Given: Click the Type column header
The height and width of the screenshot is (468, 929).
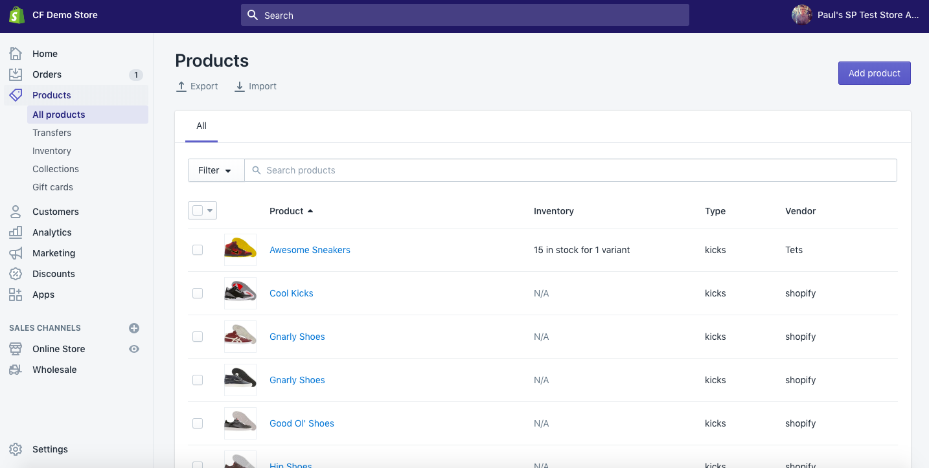Looking at the screenshot, I should point(715,211).
